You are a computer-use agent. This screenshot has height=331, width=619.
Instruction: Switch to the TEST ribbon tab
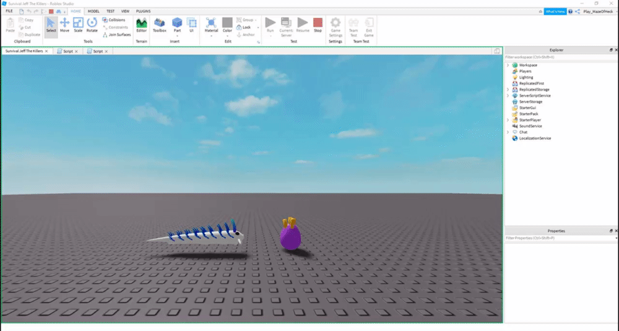click(x=111, y=11)
